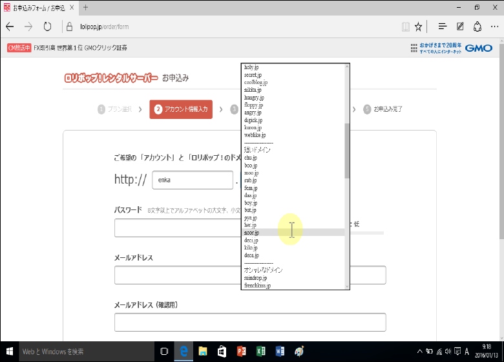Open the Windows Store taskbar icon
This screenshot has height=362, width=504.
222,352
